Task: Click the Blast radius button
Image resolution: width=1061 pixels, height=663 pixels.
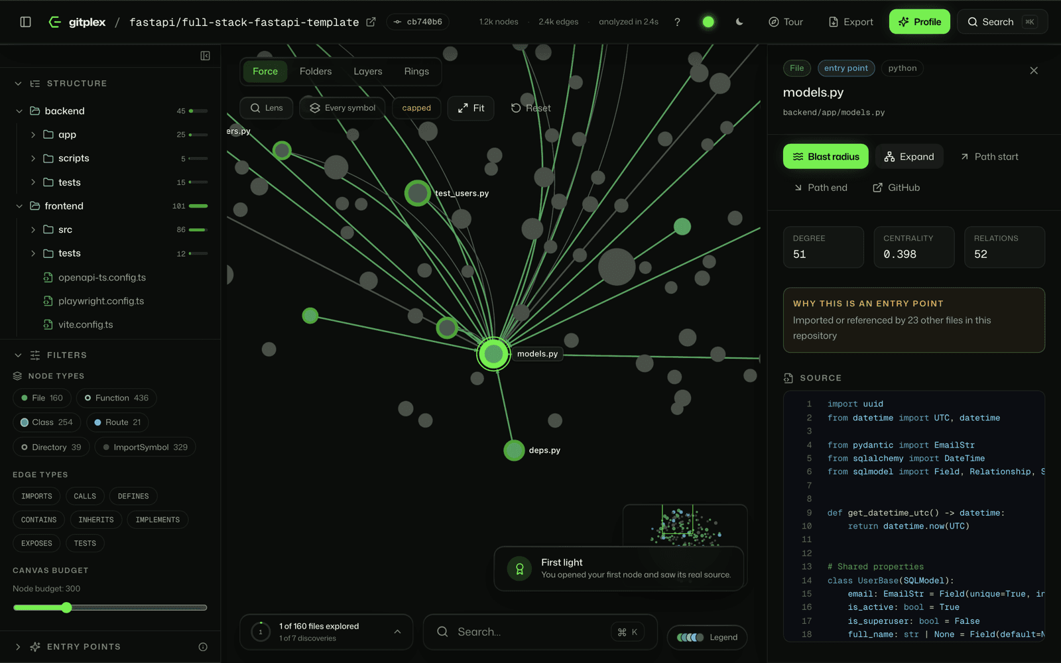Action: point(826,156)
